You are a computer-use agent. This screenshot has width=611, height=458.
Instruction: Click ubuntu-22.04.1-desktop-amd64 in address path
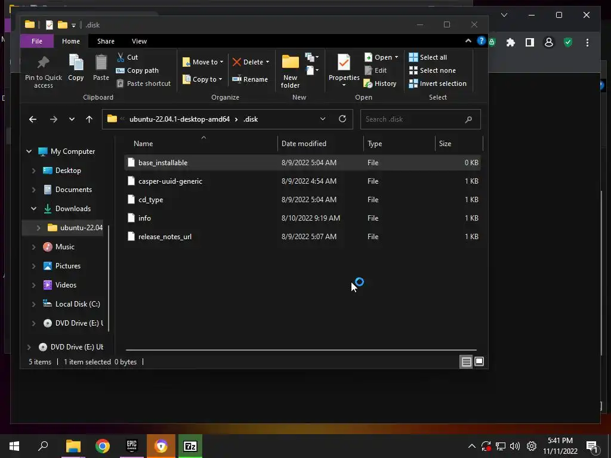click(x=180, y=119)
